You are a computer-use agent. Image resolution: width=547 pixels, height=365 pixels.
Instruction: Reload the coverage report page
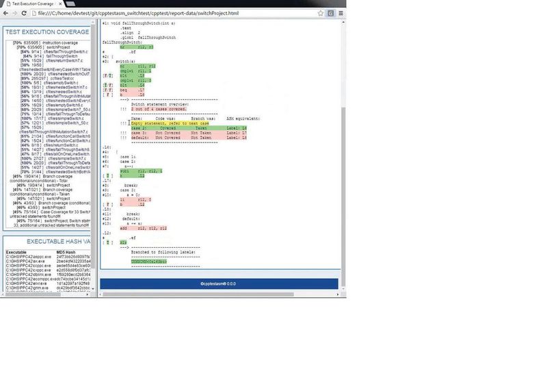click(x=24, y=13)
